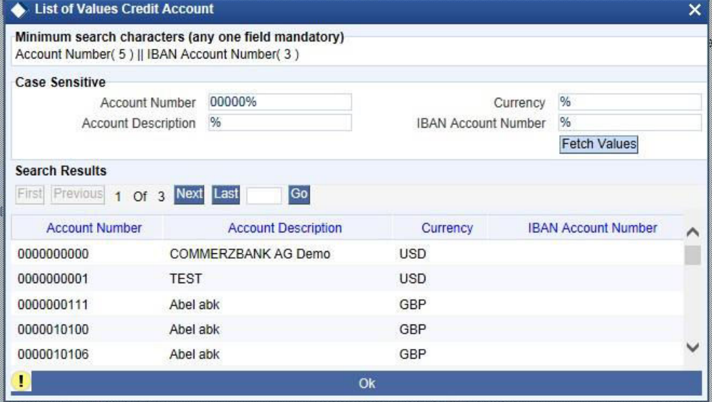Image resolution: width=712 pixels, height=402 pixels.
Task: Select account 0000000001
Action: (53, 278)
